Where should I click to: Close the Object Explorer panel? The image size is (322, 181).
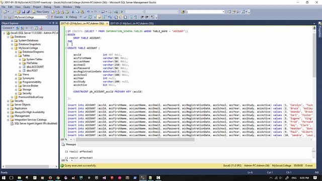tap(57, 23)
